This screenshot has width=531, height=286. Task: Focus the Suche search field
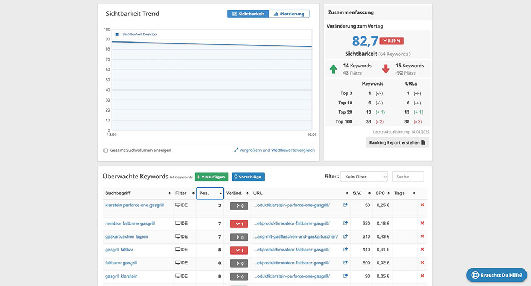(x=408, y=177)
